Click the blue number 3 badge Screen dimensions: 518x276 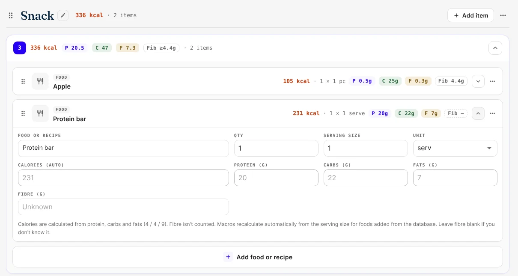20,48
